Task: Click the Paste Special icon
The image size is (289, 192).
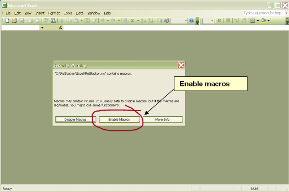Action: [x=87, y=21]
